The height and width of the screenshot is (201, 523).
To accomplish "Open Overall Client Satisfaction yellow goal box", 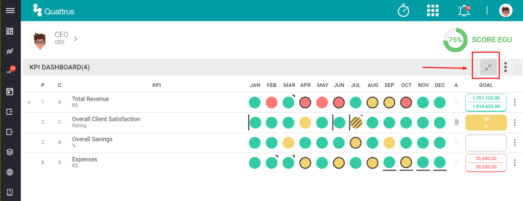I will pyautogui.click(x=486, y=122).
